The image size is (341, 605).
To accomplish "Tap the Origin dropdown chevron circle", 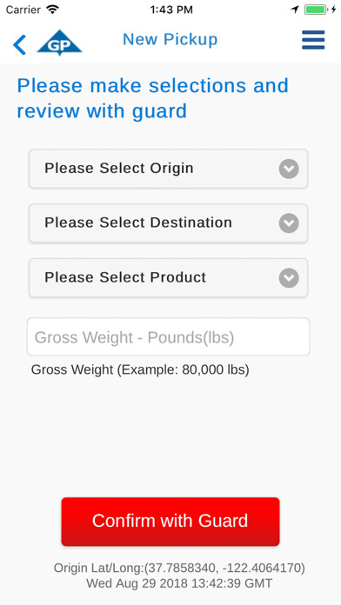I will point(289,169).
